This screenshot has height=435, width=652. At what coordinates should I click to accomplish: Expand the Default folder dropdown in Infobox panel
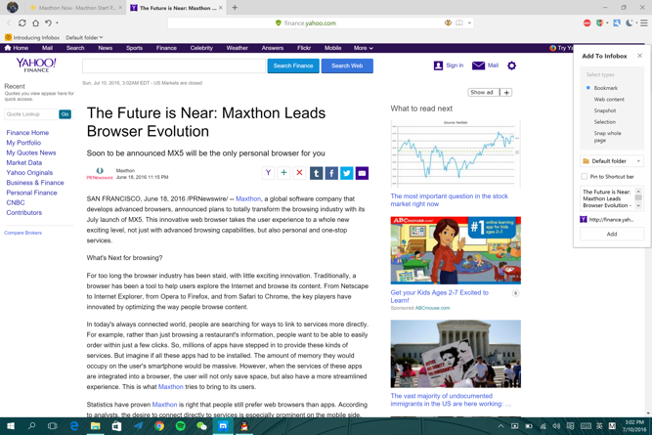pos(612,161)
